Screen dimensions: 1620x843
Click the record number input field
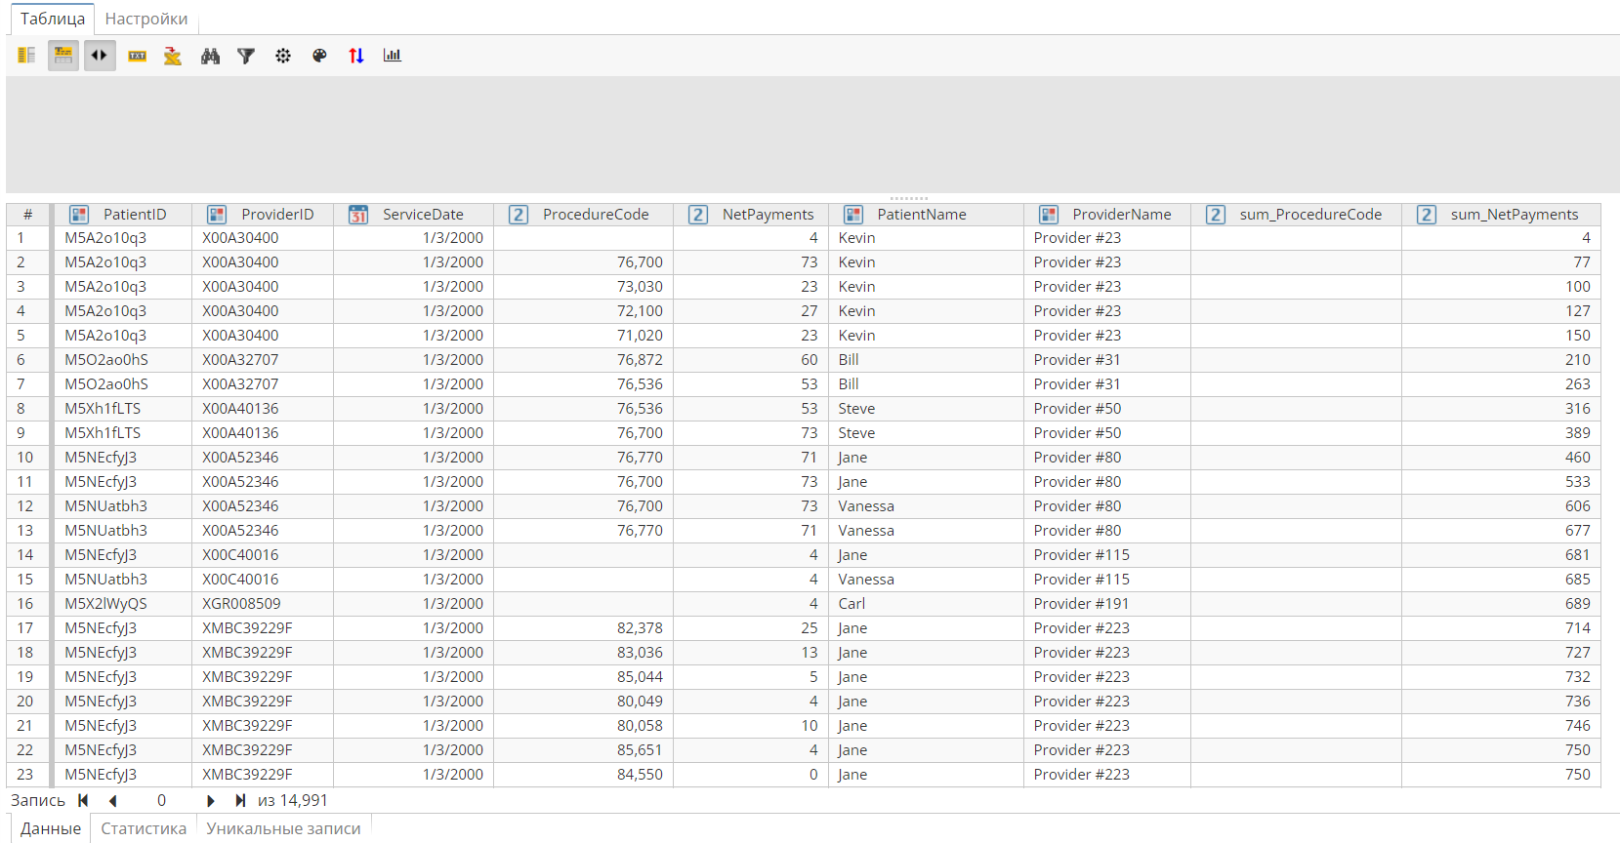click(161, 800)
